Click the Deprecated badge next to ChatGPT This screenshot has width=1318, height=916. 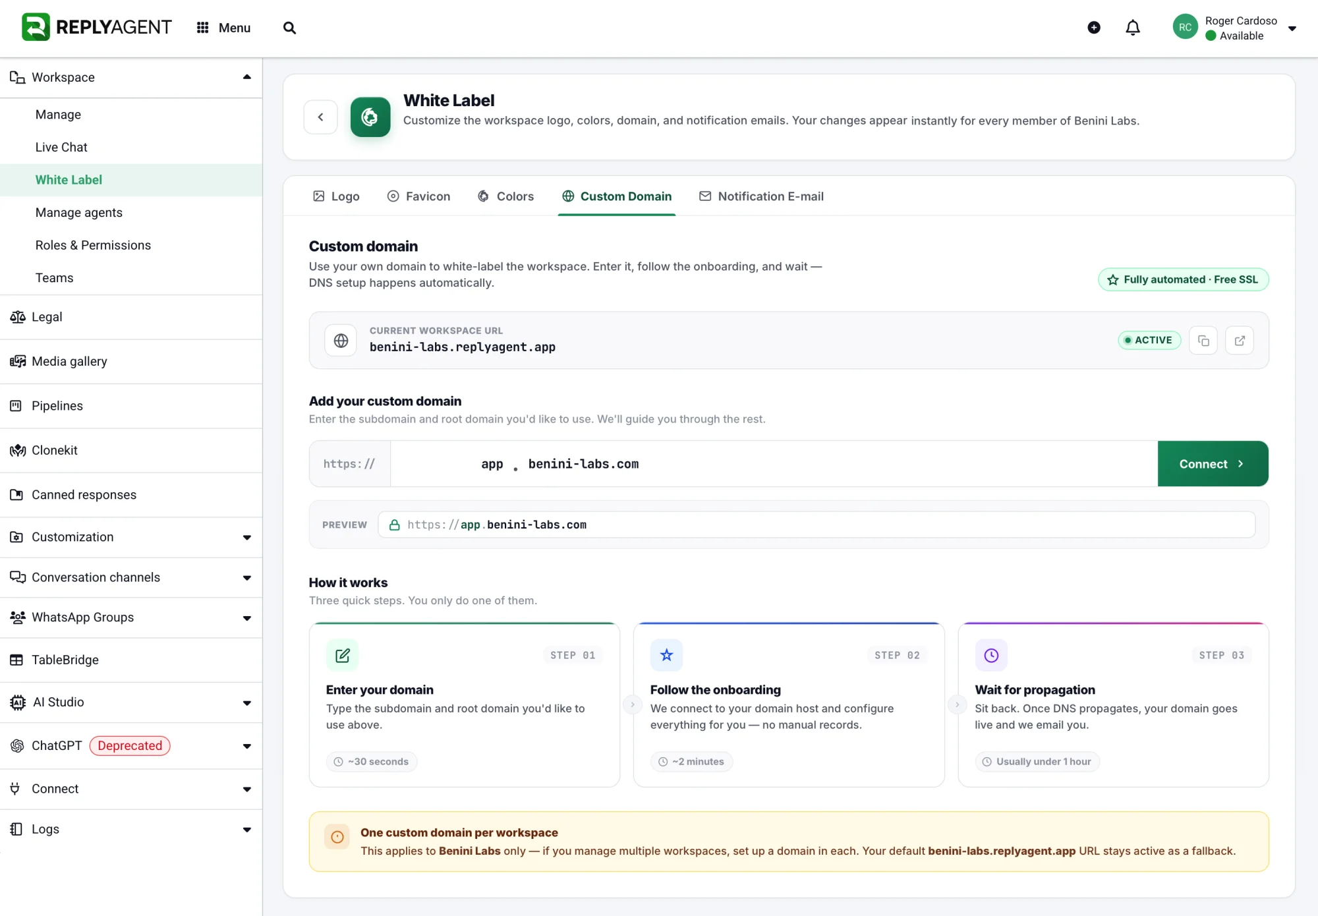pyautogui.click(x=130, y=746)
